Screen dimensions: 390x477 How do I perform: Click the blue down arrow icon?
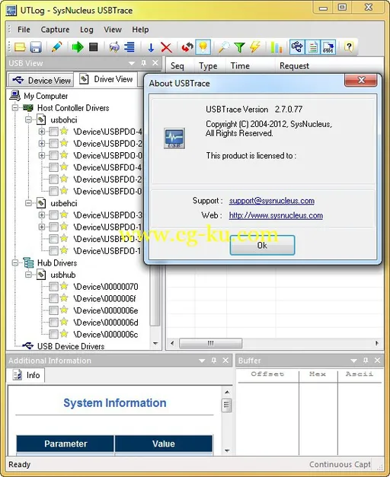pyautogui.click(x=151, y=47)
